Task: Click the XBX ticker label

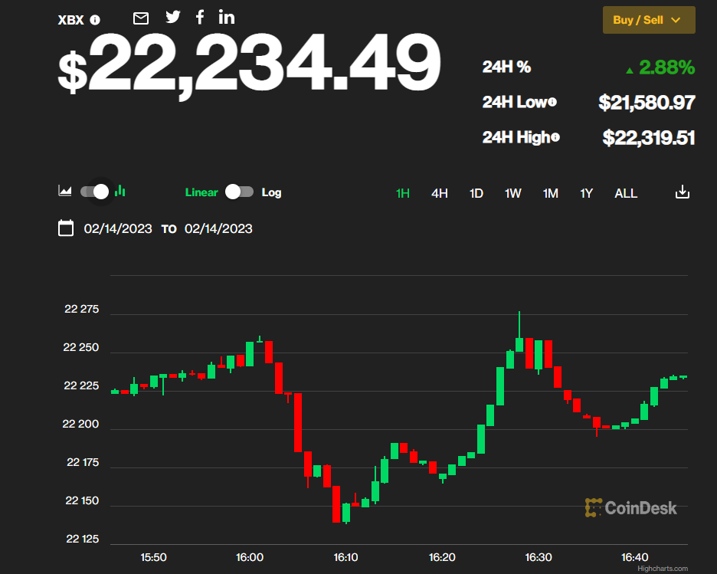Action: [71, 20]
